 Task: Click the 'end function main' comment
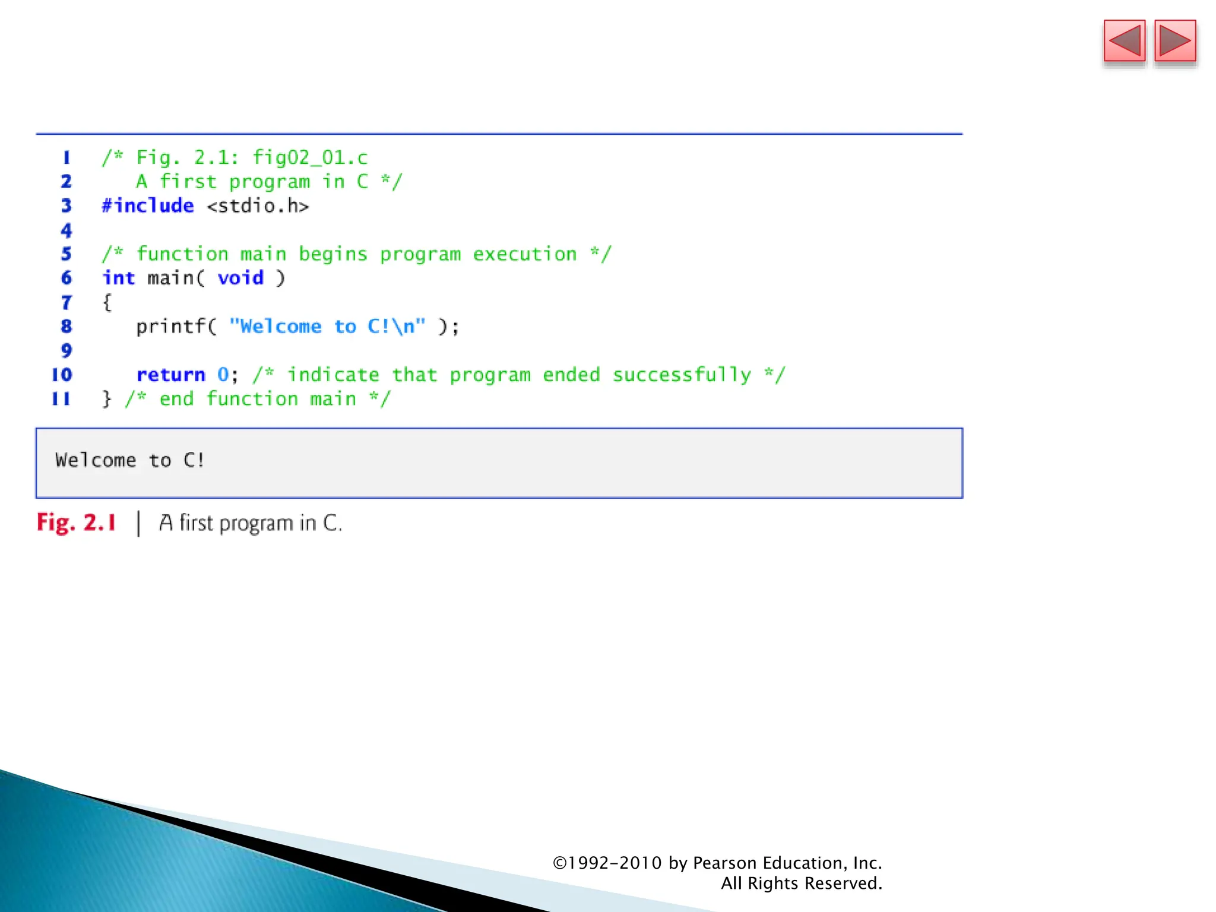(x=258, y=399)
